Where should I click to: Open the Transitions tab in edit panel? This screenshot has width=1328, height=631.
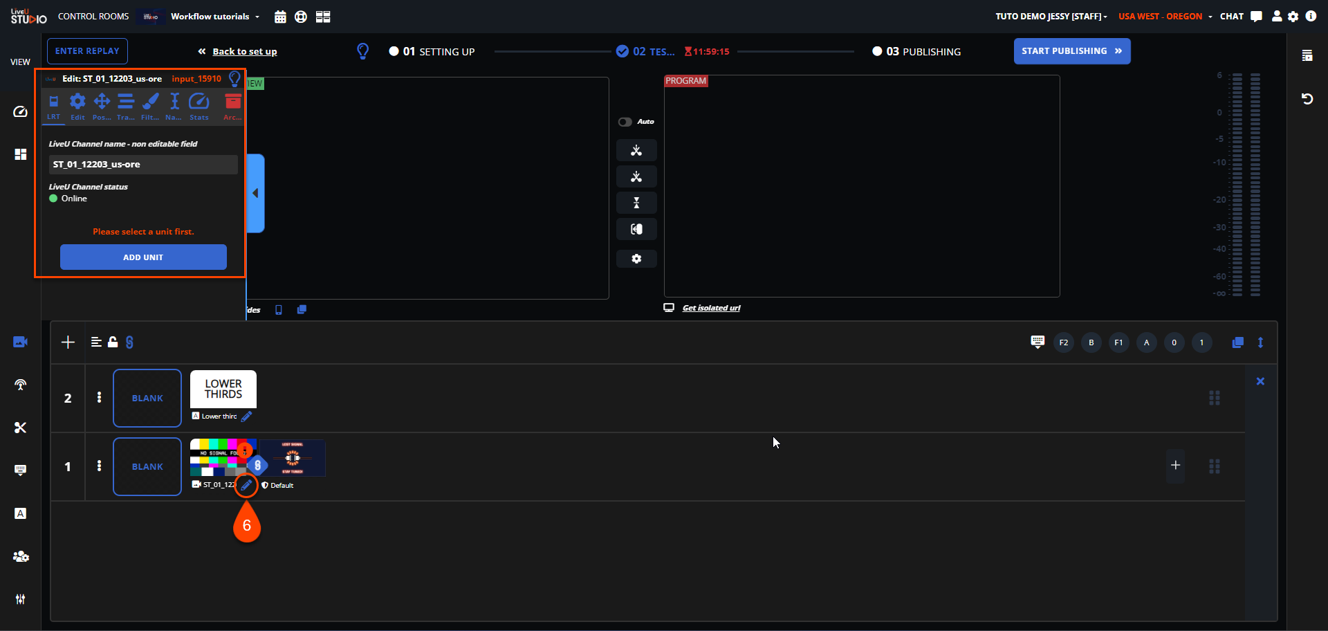click(126, 107)
